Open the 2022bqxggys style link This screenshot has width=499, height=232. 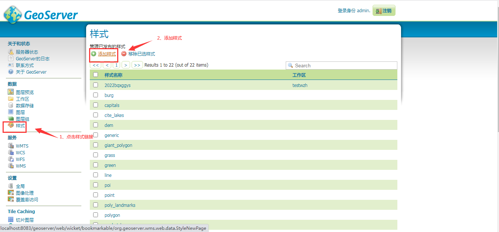(118, 85)
